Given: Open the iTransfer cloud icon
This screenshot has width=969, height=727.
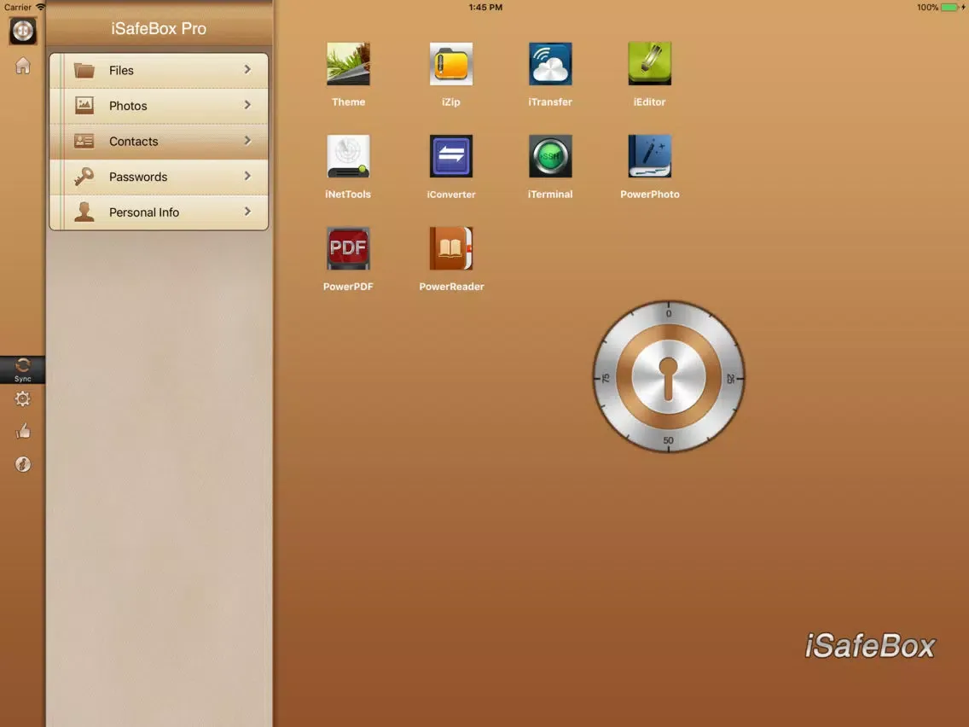Looking at the screenshot, I should [550, 64].
